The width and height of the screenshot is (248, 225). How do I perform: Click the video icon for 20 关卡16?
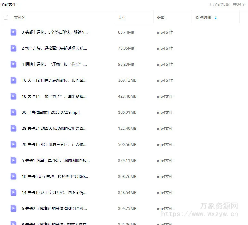click(13, 144)
